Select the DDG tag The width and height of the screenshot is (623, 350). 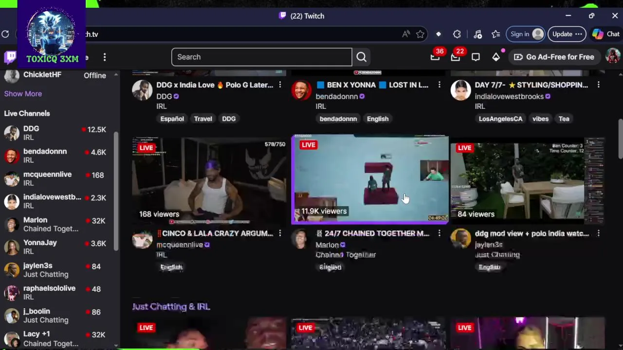coord(229,119)
